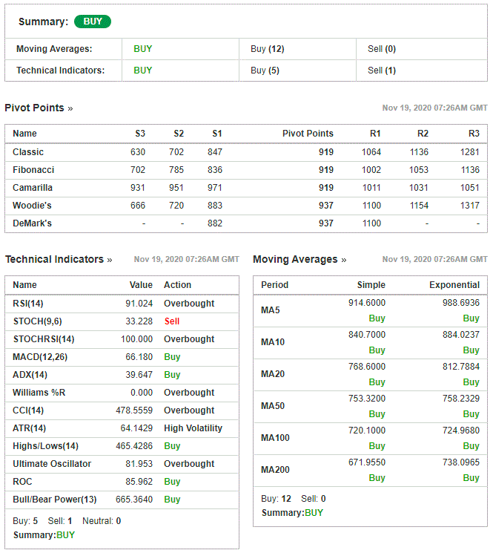Click the MA20 exponential value 812.7884
Screen dimensions: 493x553
coord(461,367)
